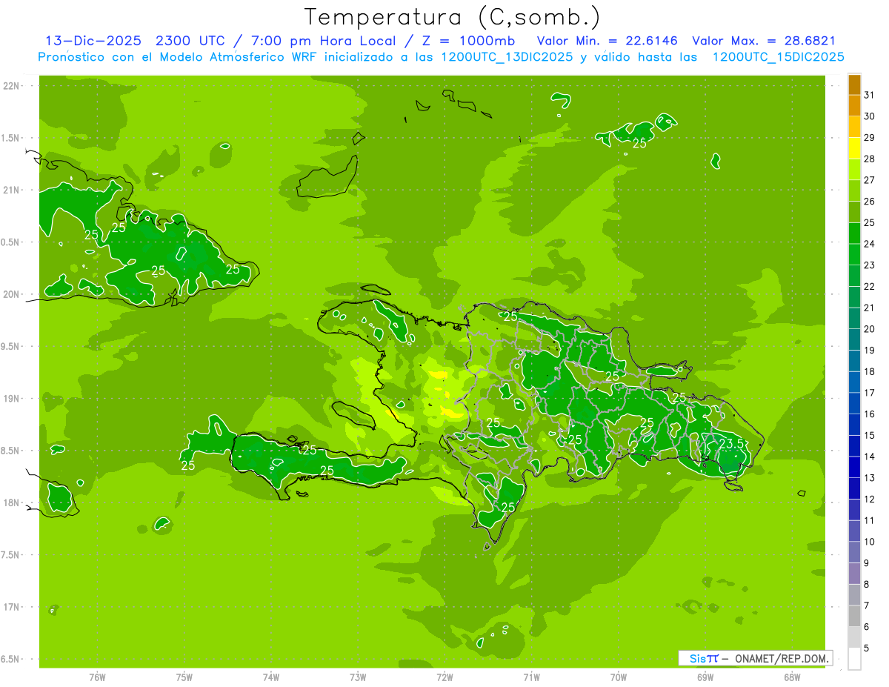Click the '18N' latitude label
Viewport: 889px width, 687px height.
tap(13, 502)
